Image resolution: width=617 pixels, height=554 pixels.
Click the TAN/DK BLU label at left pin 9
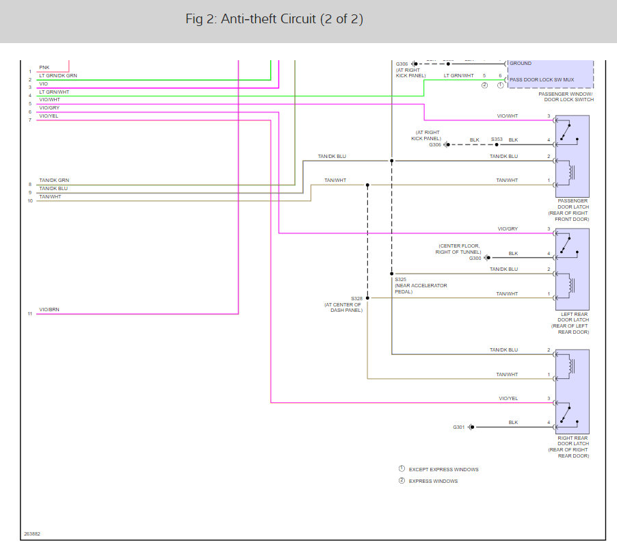click(53, 189)
